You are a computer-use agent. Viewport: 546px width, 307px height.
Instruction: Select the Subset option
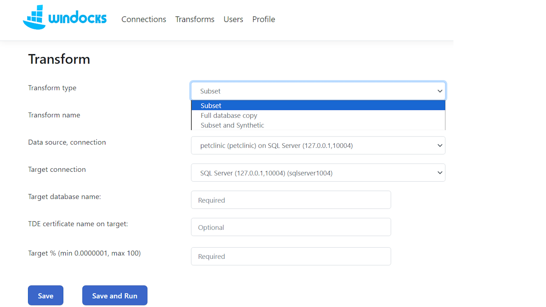[x=211, y=106]
